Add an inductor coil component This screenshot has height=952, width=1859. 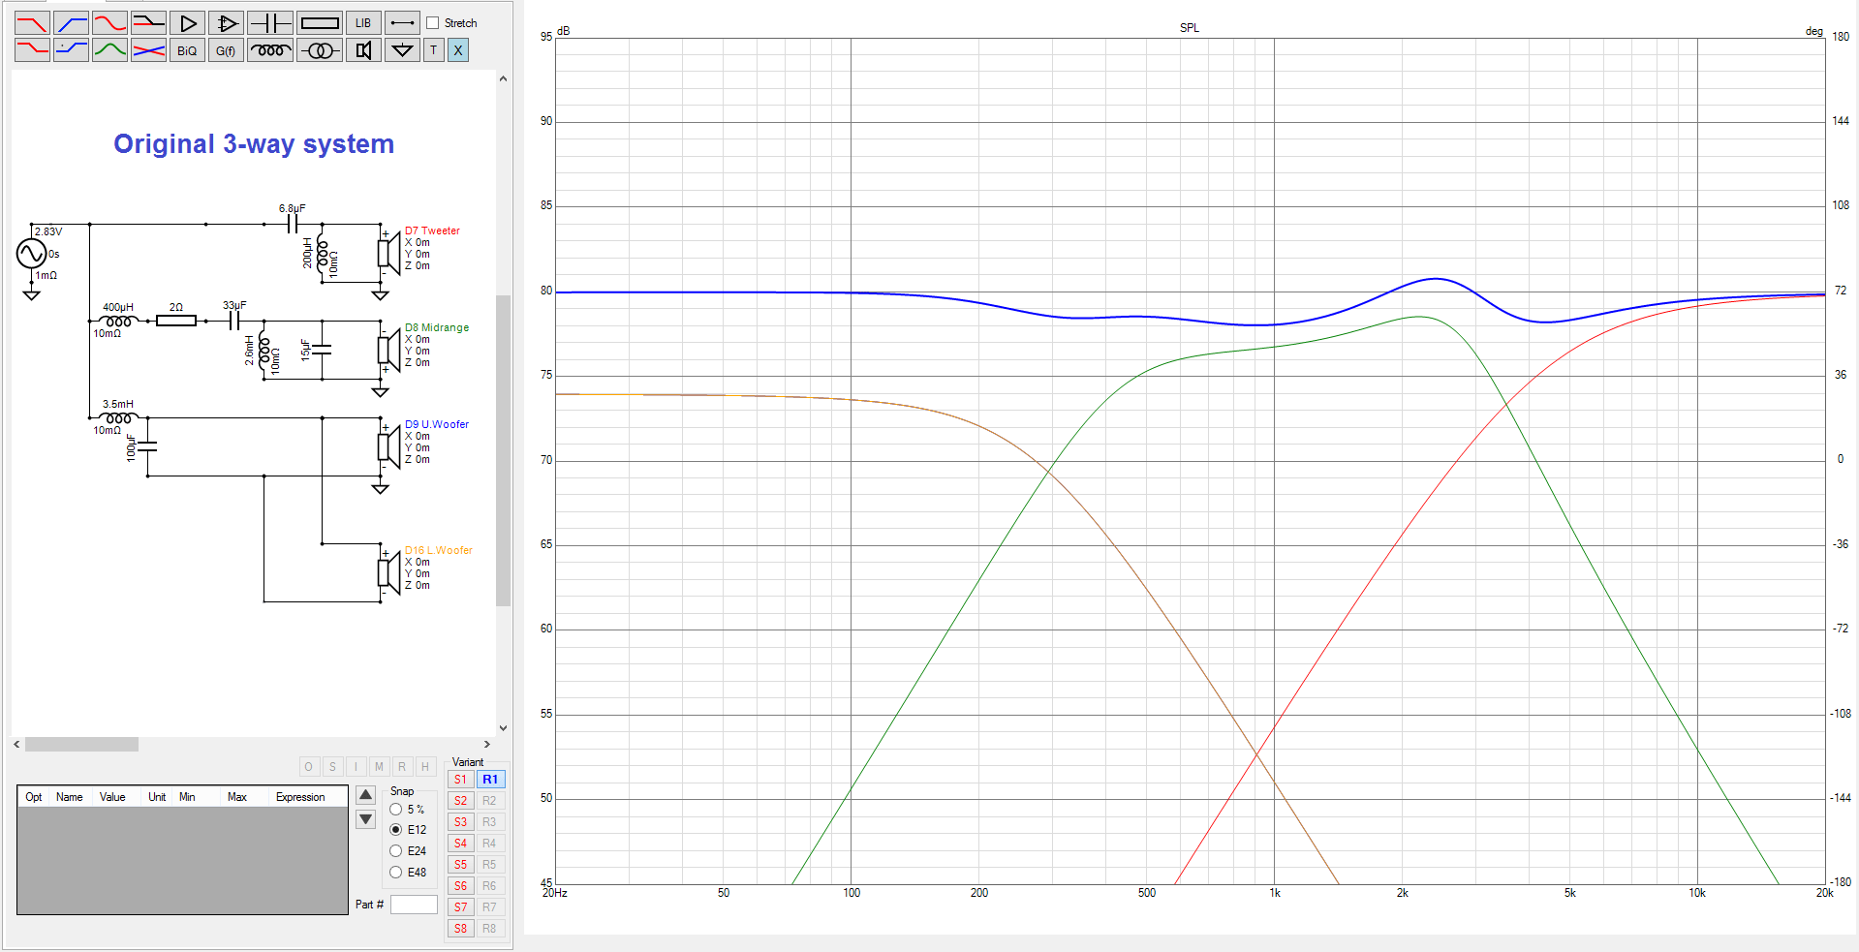pos(270,50)
